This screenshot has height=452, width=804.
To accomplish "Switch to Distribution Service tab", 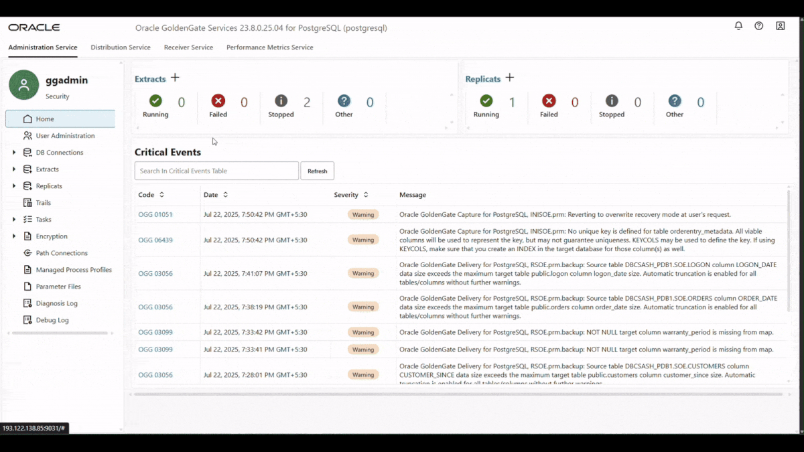I will click(121, 48).
